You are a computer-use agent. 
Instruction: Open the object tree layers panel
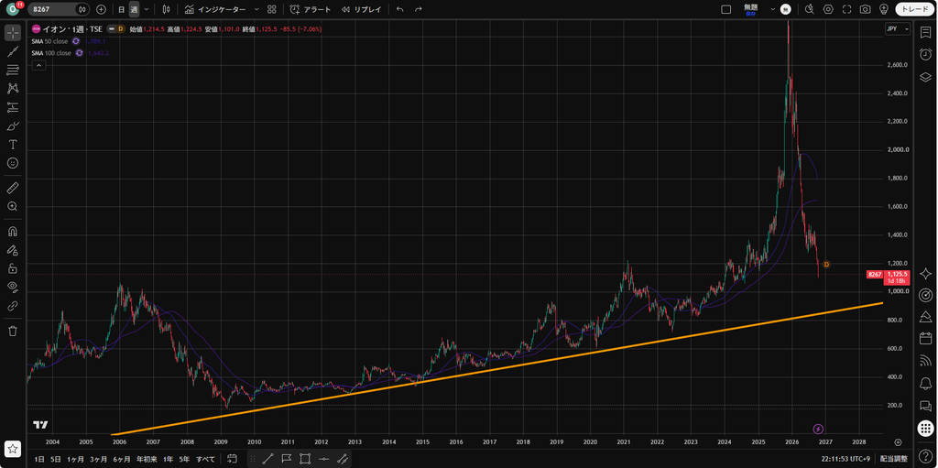pos(925,77)
